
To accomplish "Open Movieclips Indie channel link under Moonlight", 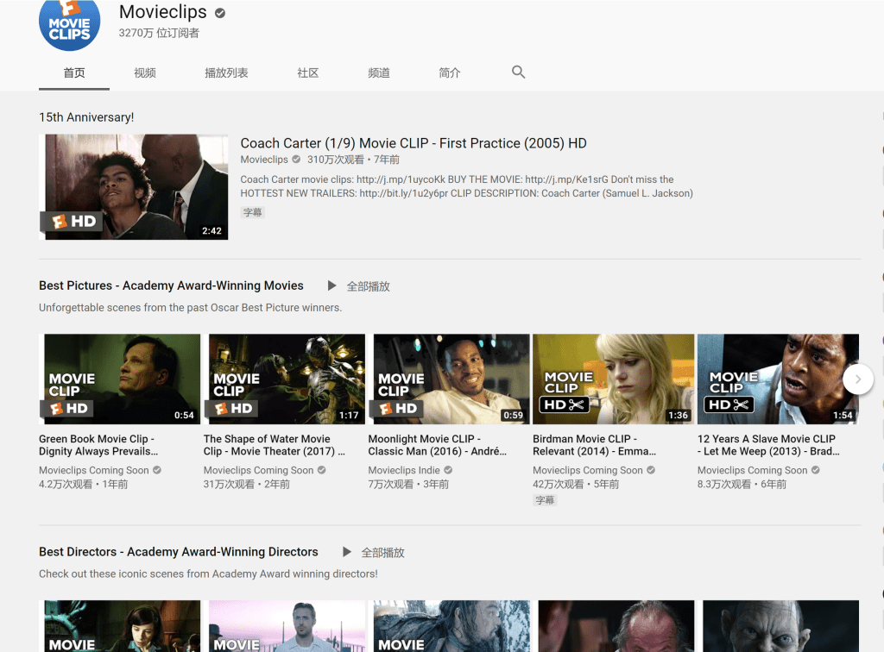I will coord(404,470).
